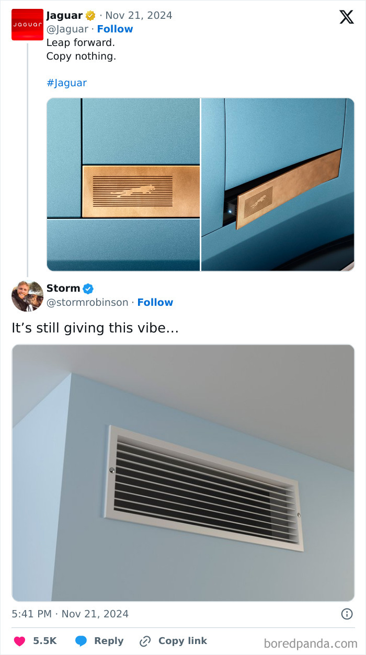Click Storm's blue verified checkmark

point(88,288)
